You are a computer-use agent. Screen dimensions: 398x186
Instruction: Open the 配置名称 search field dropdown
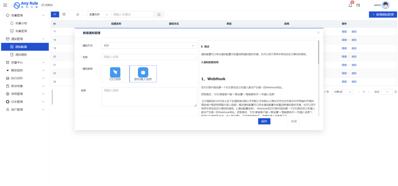pyautogui.click(x=99, y=14)
